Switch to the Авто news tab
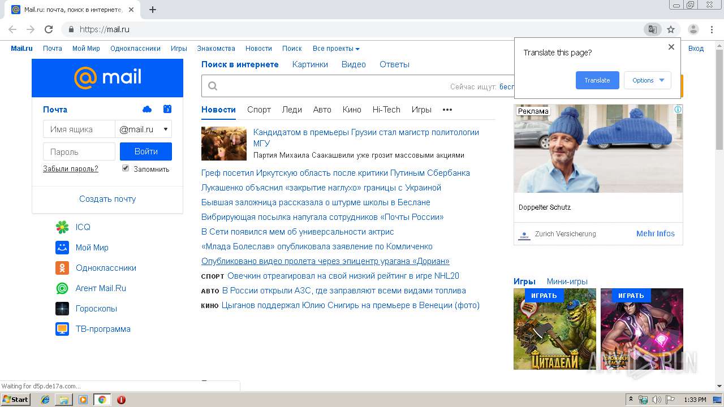Screen dimensions: 724x407 pyautogui.click(x=322, y=110)
